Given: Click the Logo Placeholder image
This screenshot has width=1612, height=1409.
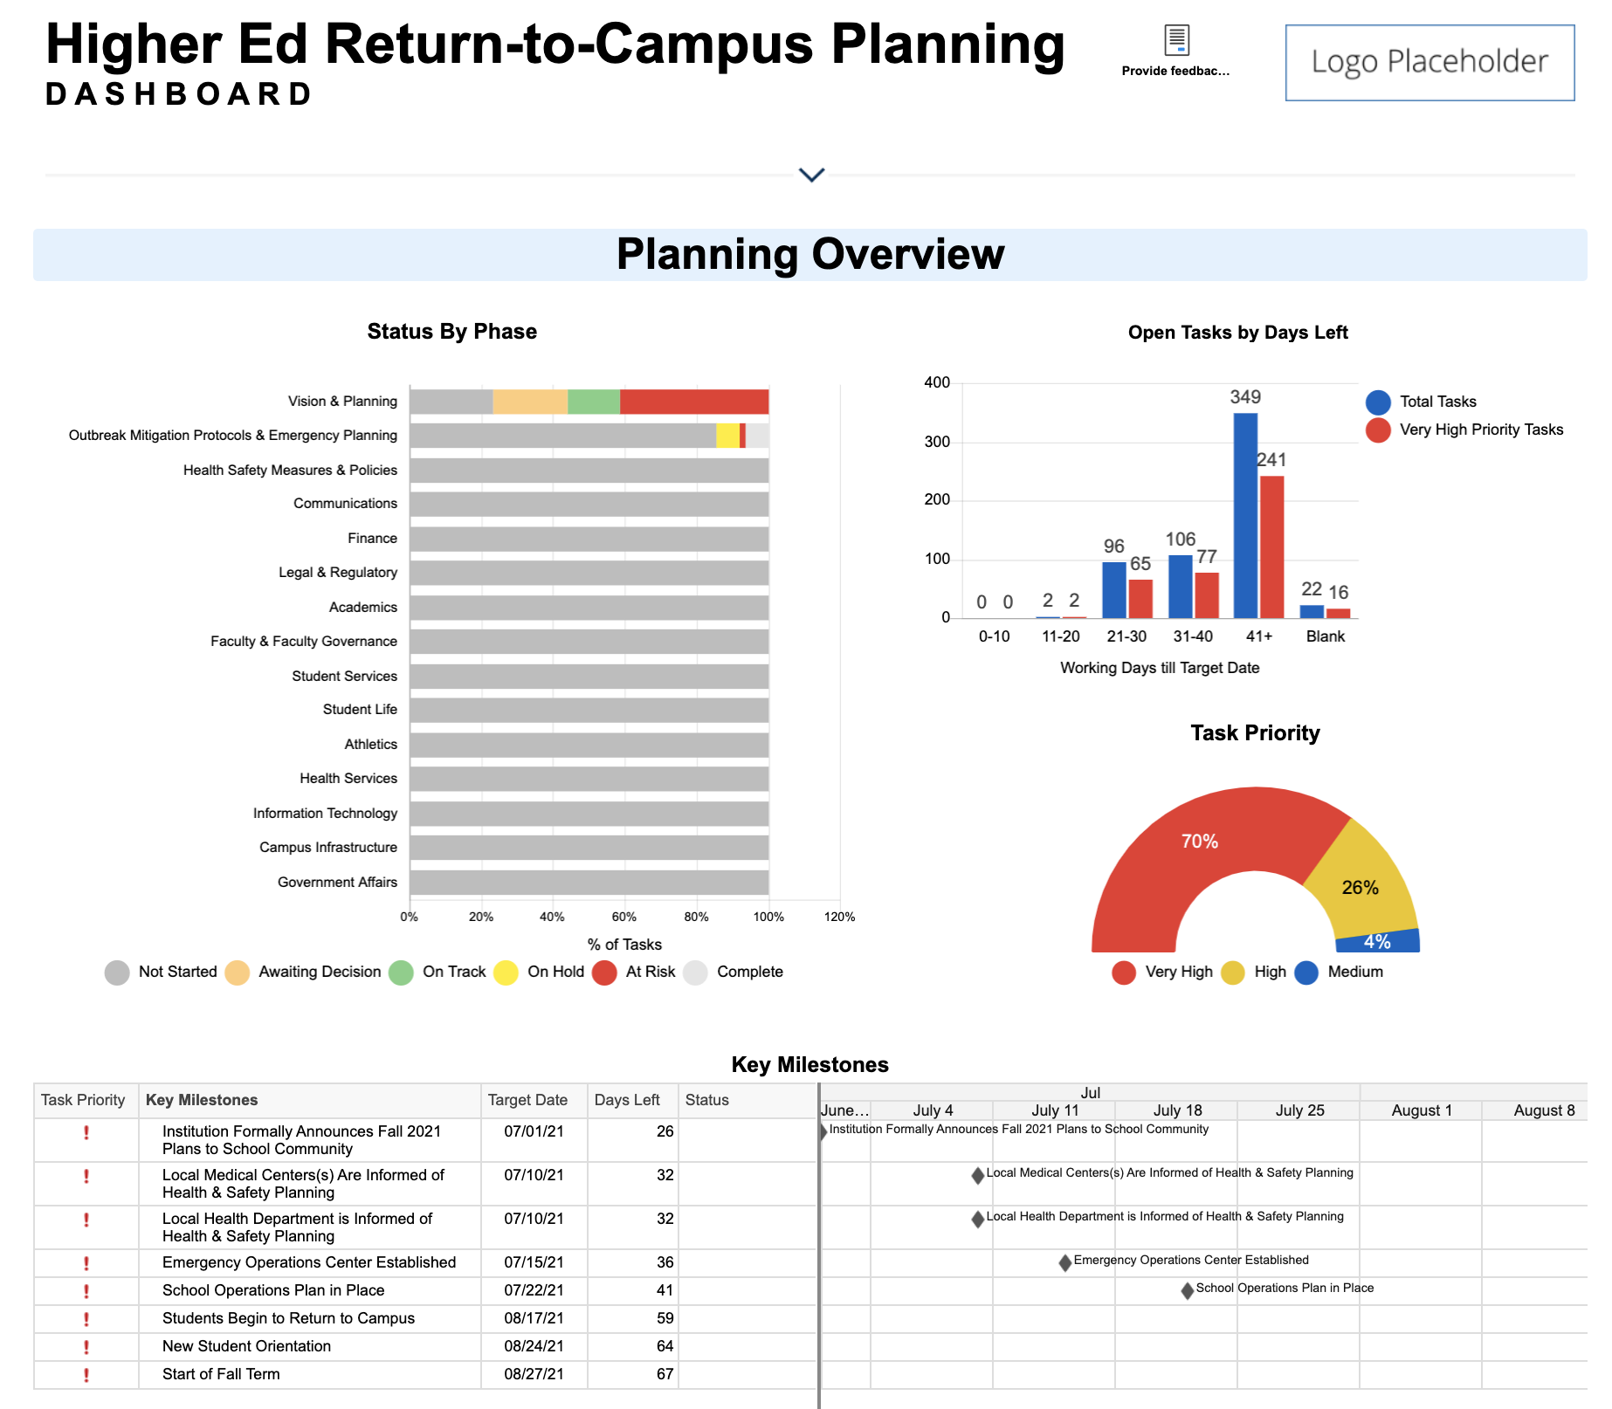Looking at the screenshot, I should pyautogui.click(x=1429, y=63).
